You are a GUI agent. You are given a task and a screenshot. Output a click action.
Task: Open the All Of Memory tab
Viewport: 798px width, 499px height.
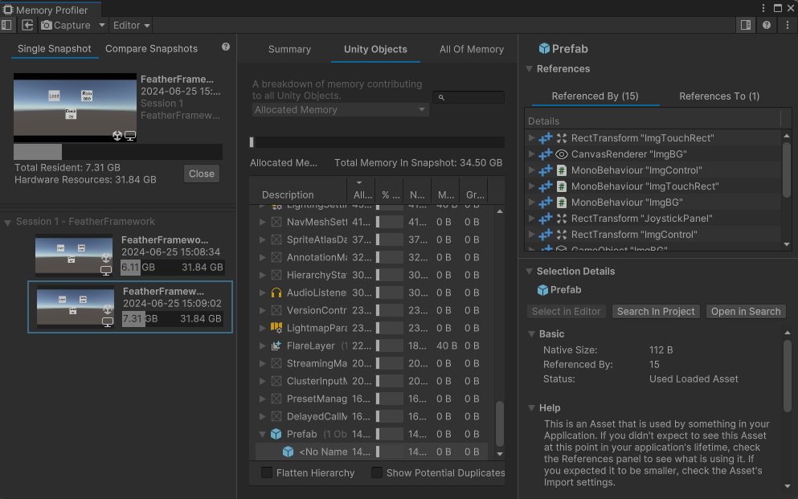471,49
